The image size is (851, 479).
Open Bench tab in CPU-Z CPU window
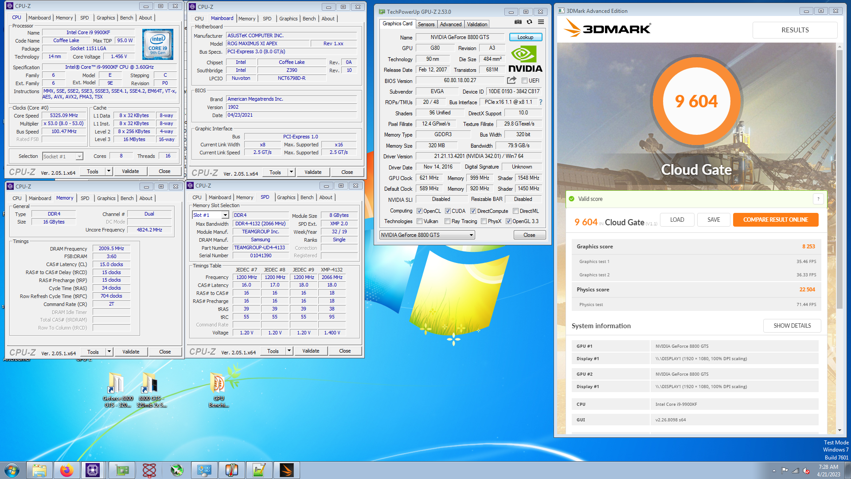[126, 18]
